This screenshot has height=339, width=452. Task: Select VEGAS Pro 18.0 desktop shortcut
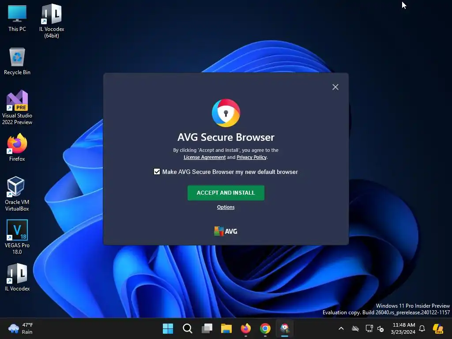click(x=17, y=237)
